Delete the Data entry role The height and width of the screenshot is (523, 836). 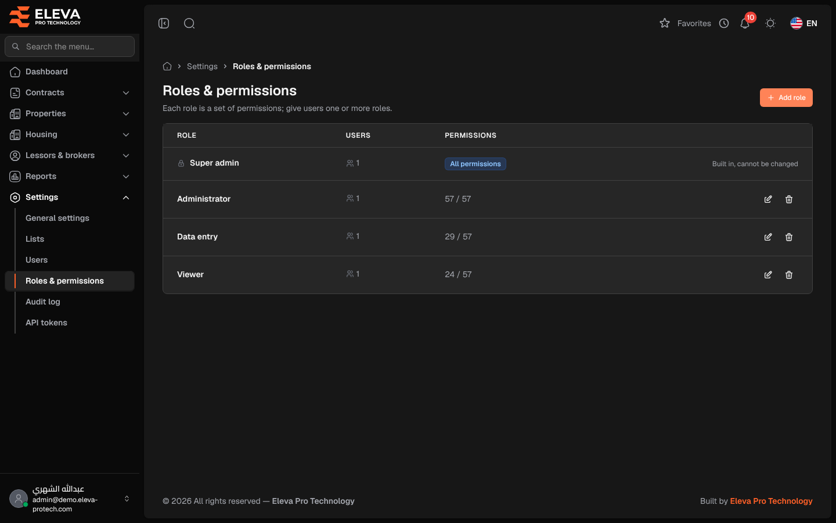pos(789,237)
